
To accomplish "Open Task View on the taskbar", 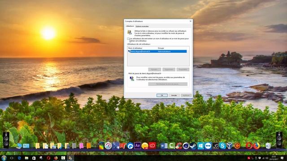I will (12, 158).
